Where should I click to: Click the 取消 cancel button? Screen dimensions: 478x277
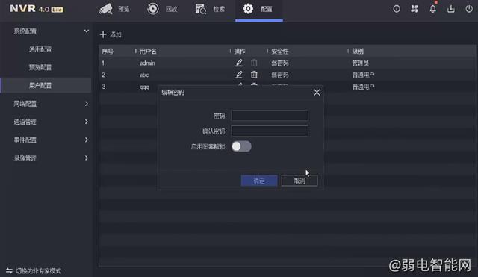(299, 181)
